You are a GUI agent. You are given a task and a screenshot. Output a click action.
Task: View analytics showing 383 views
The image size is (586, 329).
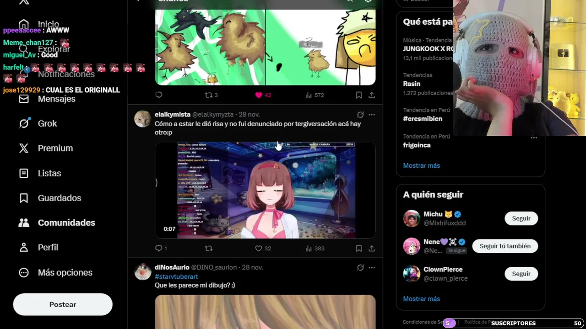[315, 248]
